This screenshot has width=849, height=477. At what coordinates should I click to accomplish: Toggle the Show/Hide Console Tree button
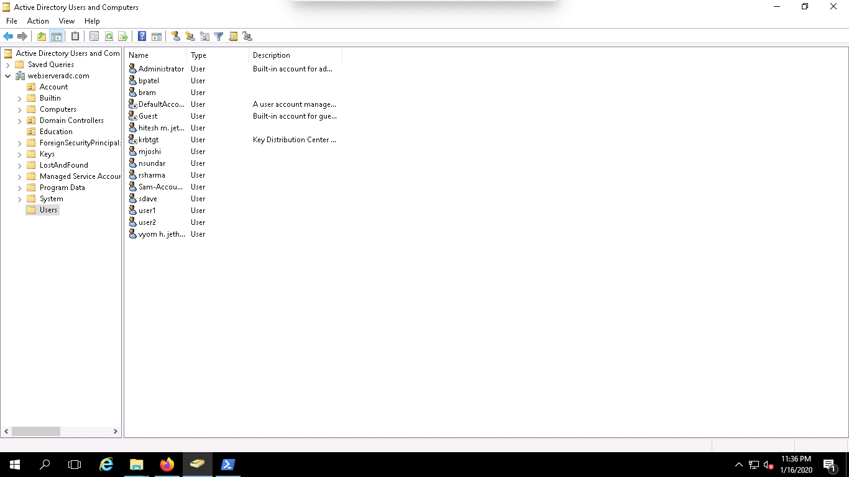point(56,37)
